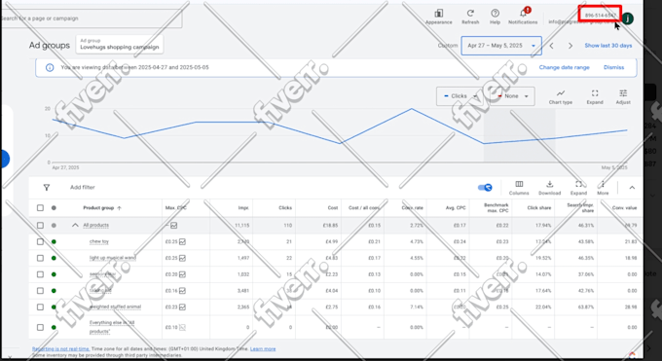Image resolution: width=662 pixels, height=361 pixels.
Task: Sort by the Click share column header
Action: pos(539,207)
